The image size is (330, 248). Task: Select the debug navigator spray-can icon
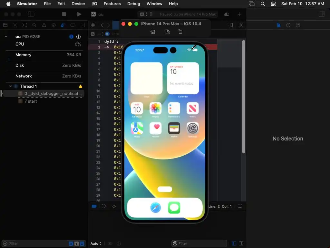[x=63, y=25]
